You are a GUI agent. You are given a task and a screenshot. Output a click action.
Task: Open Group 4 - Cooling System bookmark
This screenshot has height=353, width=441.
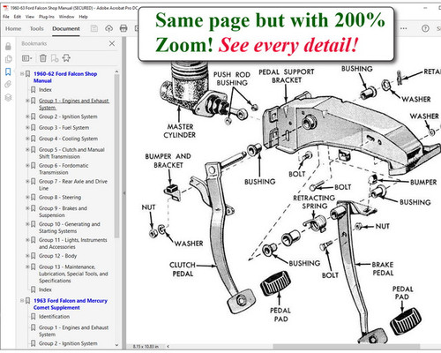[x=68, y=139]
